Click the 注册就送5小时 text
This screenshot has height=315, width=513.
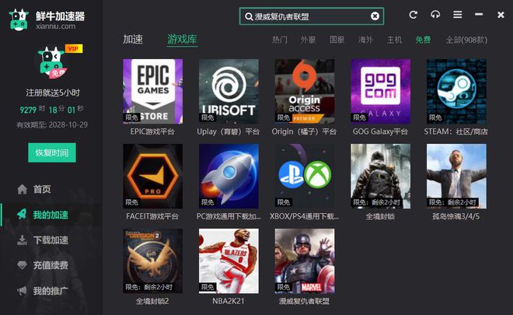tap(53, 93)
